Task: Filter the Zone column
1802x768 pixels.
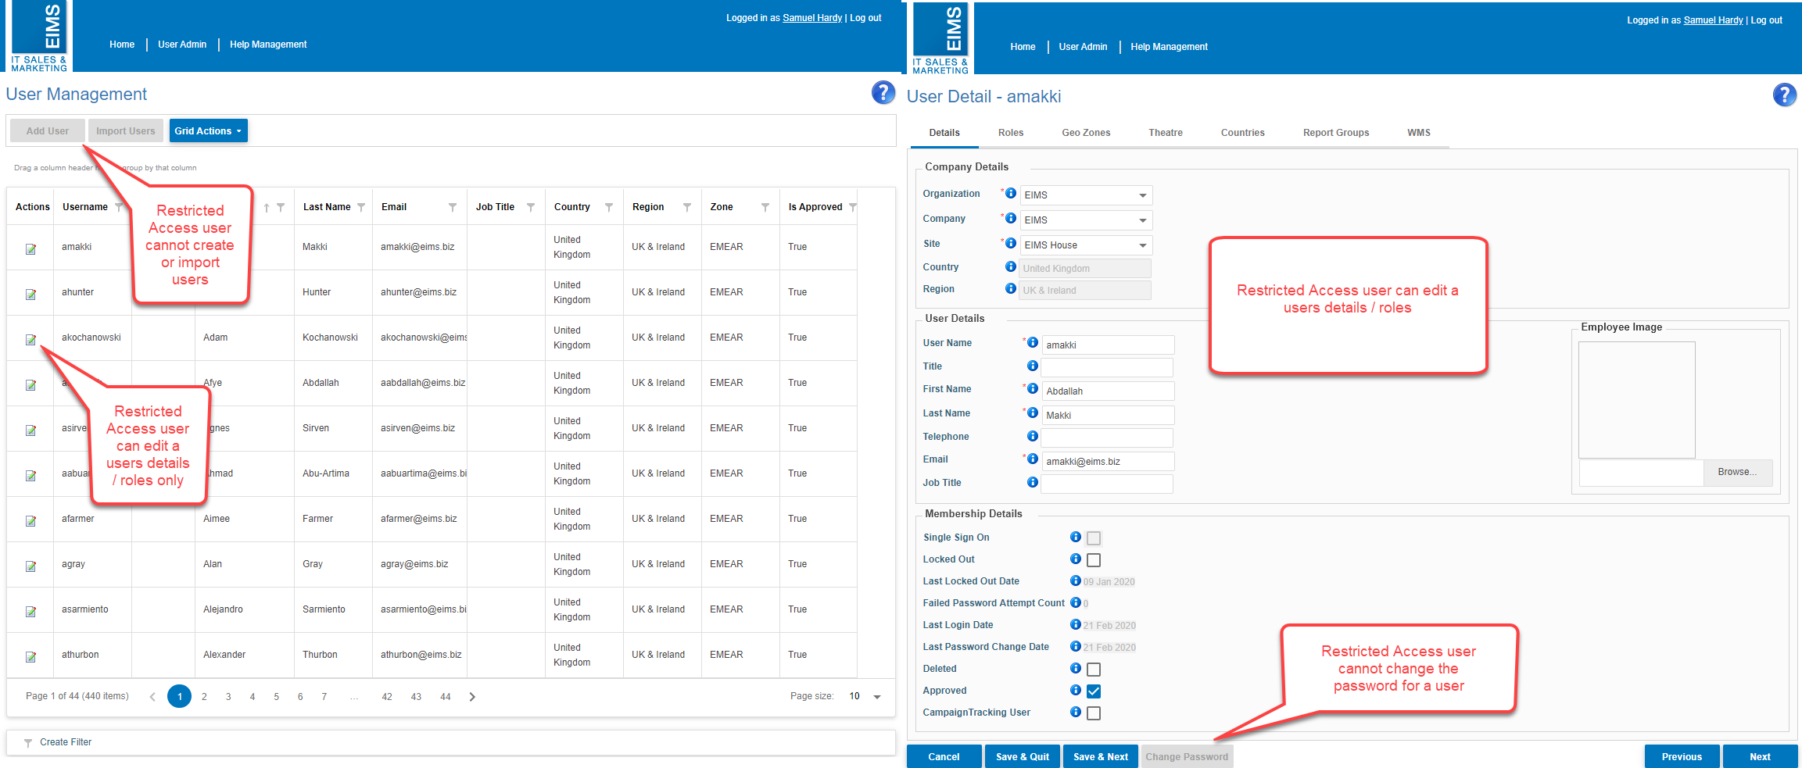Action: tap(765, 207)
